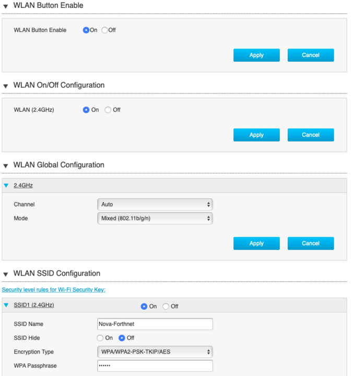
Task: Click the WLAN SSID Configuration section title
Action: pyautogui.click(x=57, y=273)
